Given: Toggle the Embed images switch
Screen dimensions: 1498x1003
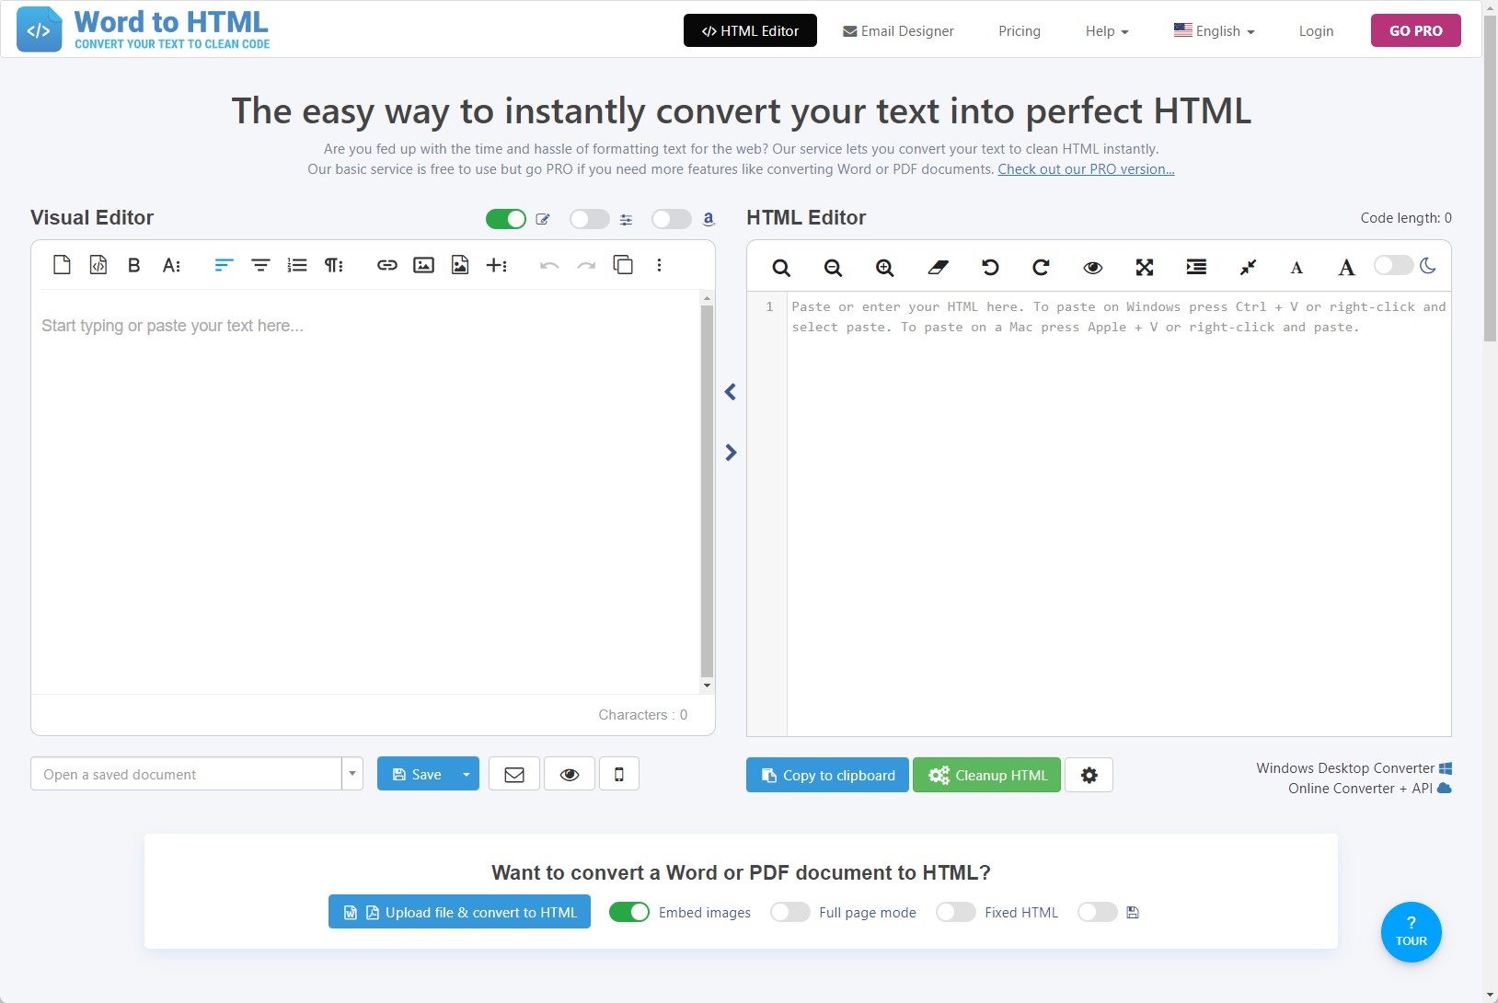Looking at the screenshot, I should click(x=629, y=912).
